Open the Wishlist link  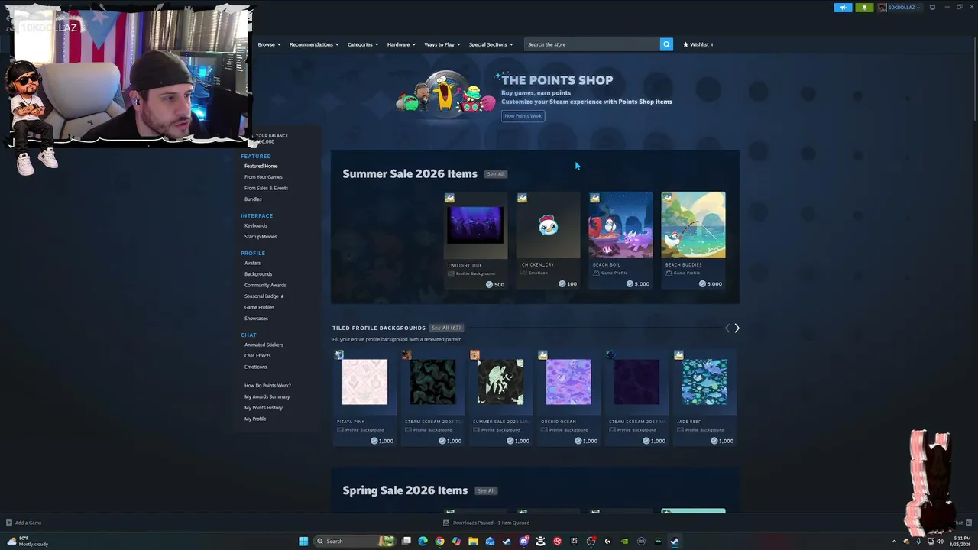click(x=698, y=44)
